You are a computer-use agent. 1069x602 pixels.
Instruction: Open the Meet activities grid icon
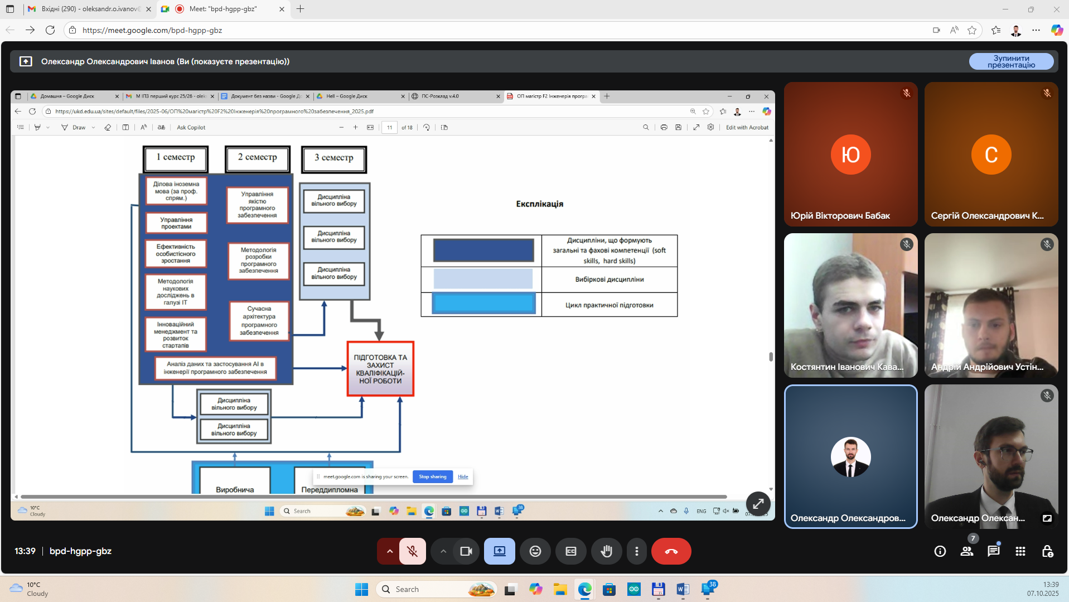[x=1020, y=551]
